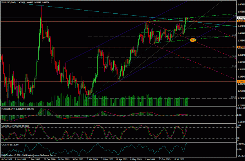The image size is (245, 161).
Task: Click the 100.0 Fibonacci level label
Action: tap(234, 97)
